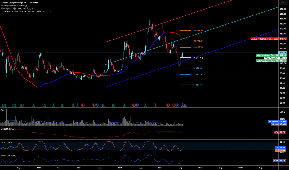
Task: Click the S3 (56.73) pivot label
Action: click(198, 85)
